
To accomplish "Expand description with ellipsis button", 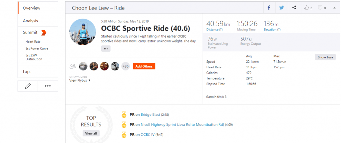I will coord(106,49).
